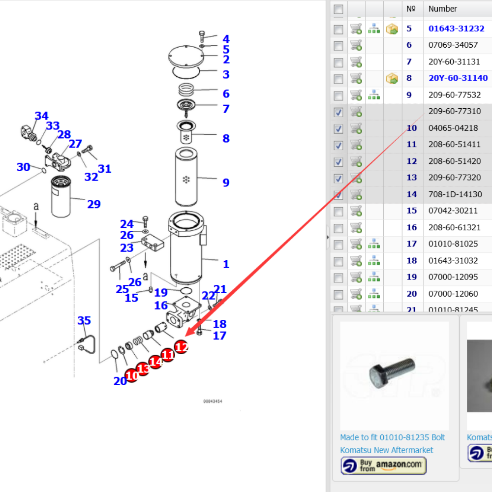Open hierarchy icon for part 209-60-77532
Viewport: 492px width, 492px height.
point(374,95)
